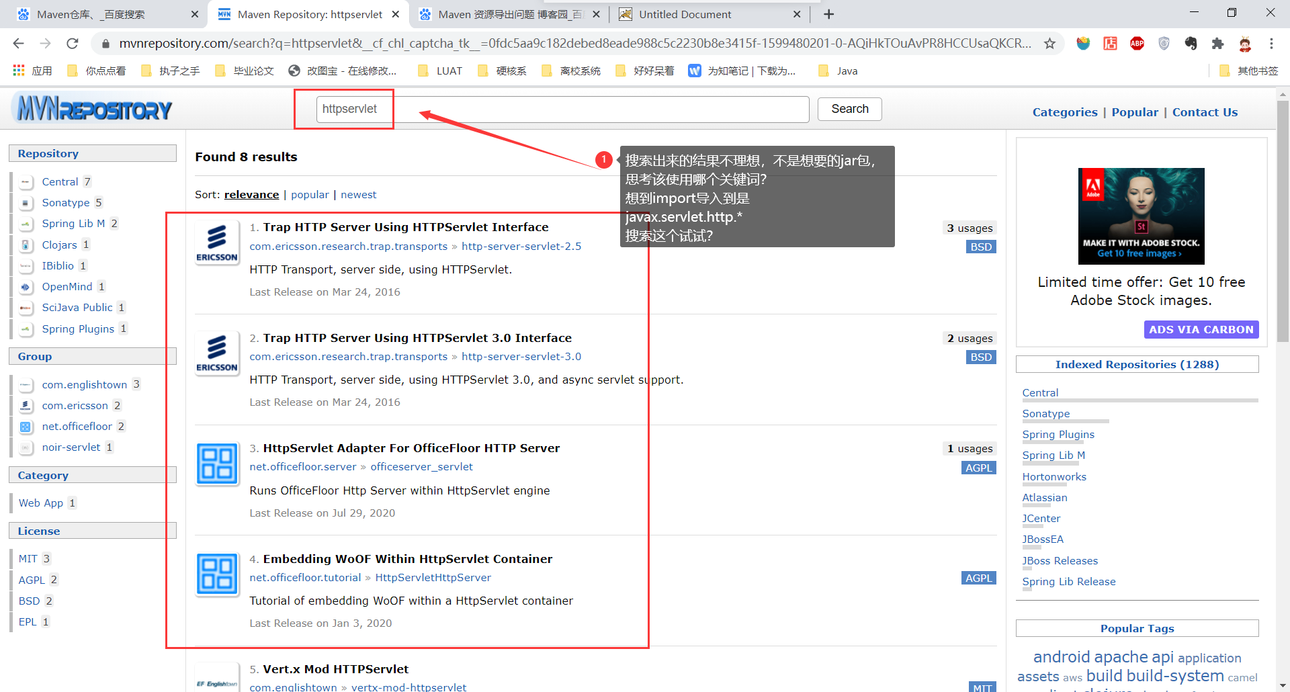The image size is (1290, 692).
Task: Click the Adobe Stock ad image
Action: click(1141, 216)
